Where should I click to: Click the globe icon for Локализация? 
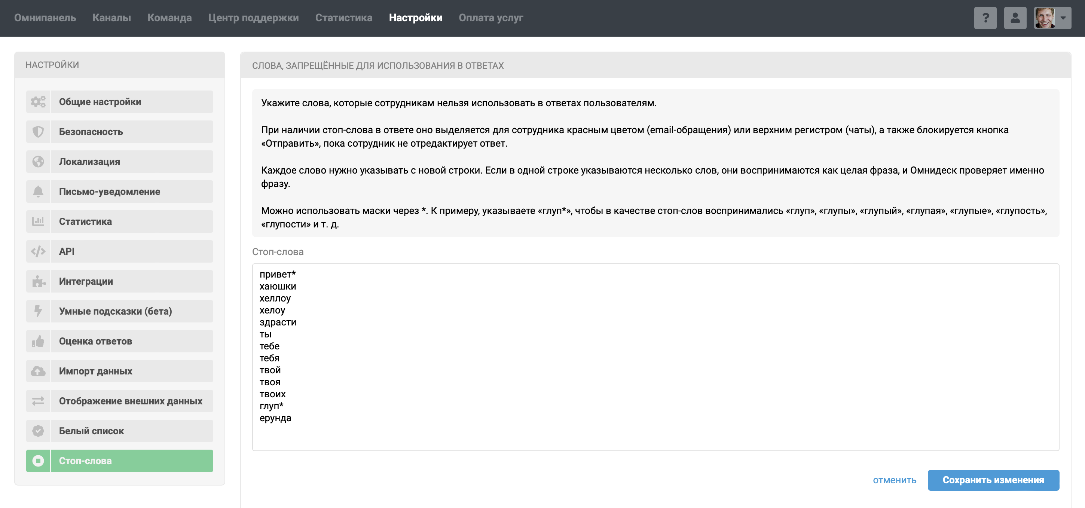pos(38,161)
